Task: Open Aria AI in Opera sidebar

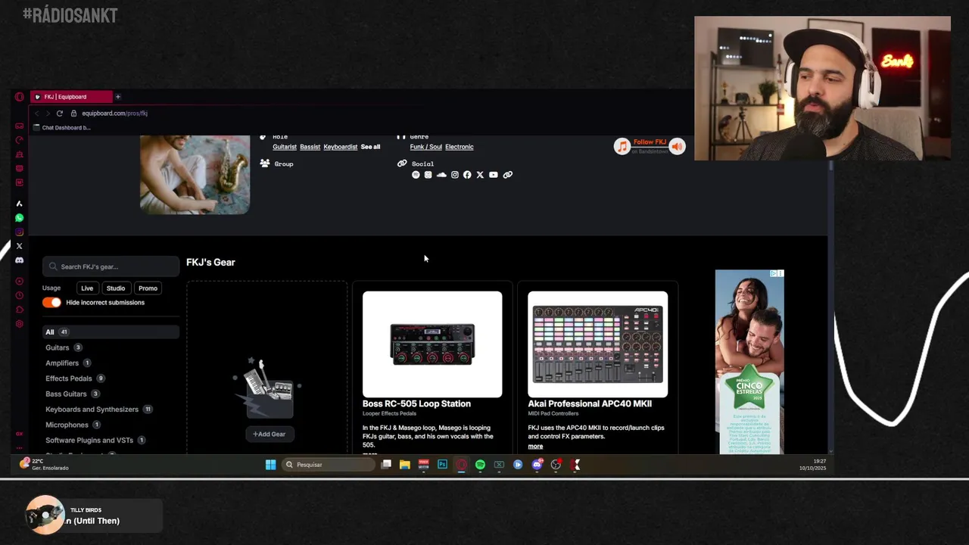Action: click(19, 204)
